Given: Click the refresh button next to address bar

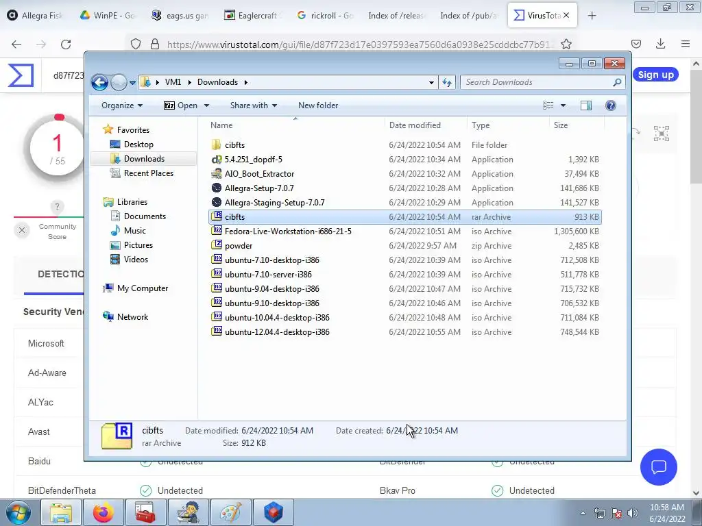Looking at the screenshot, I should pyautogui.click(x=447, y=82).
